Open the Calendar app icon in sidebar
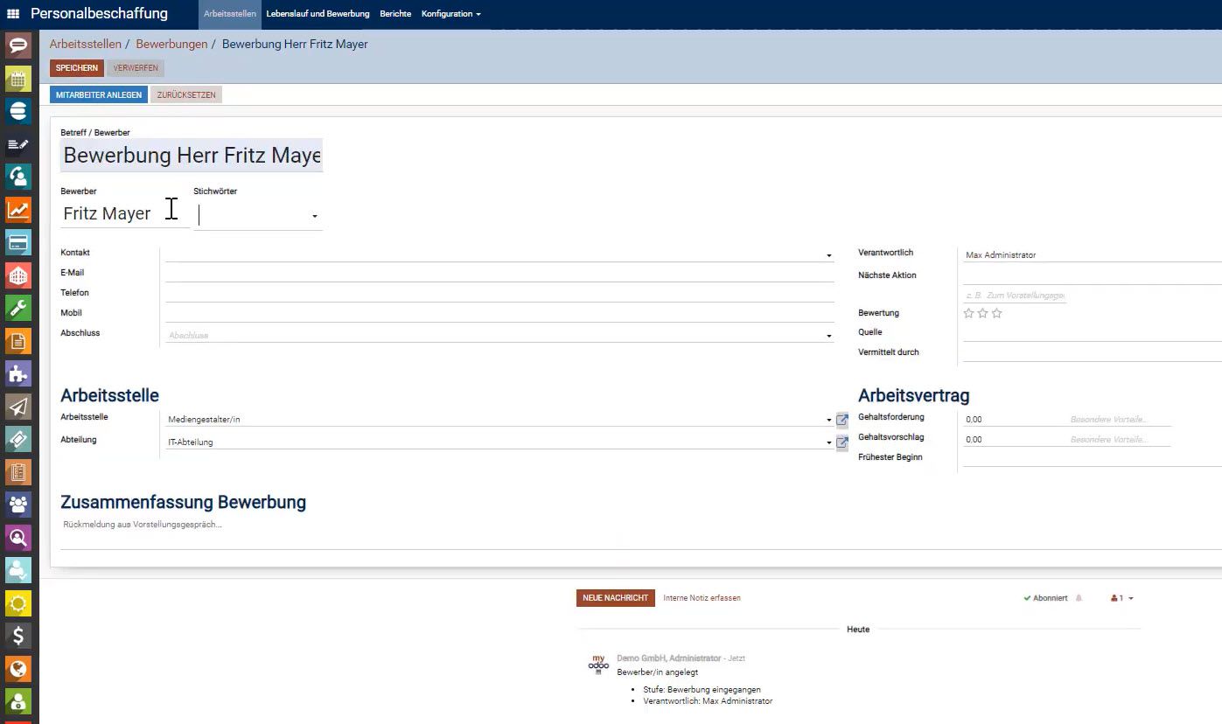 18,79
